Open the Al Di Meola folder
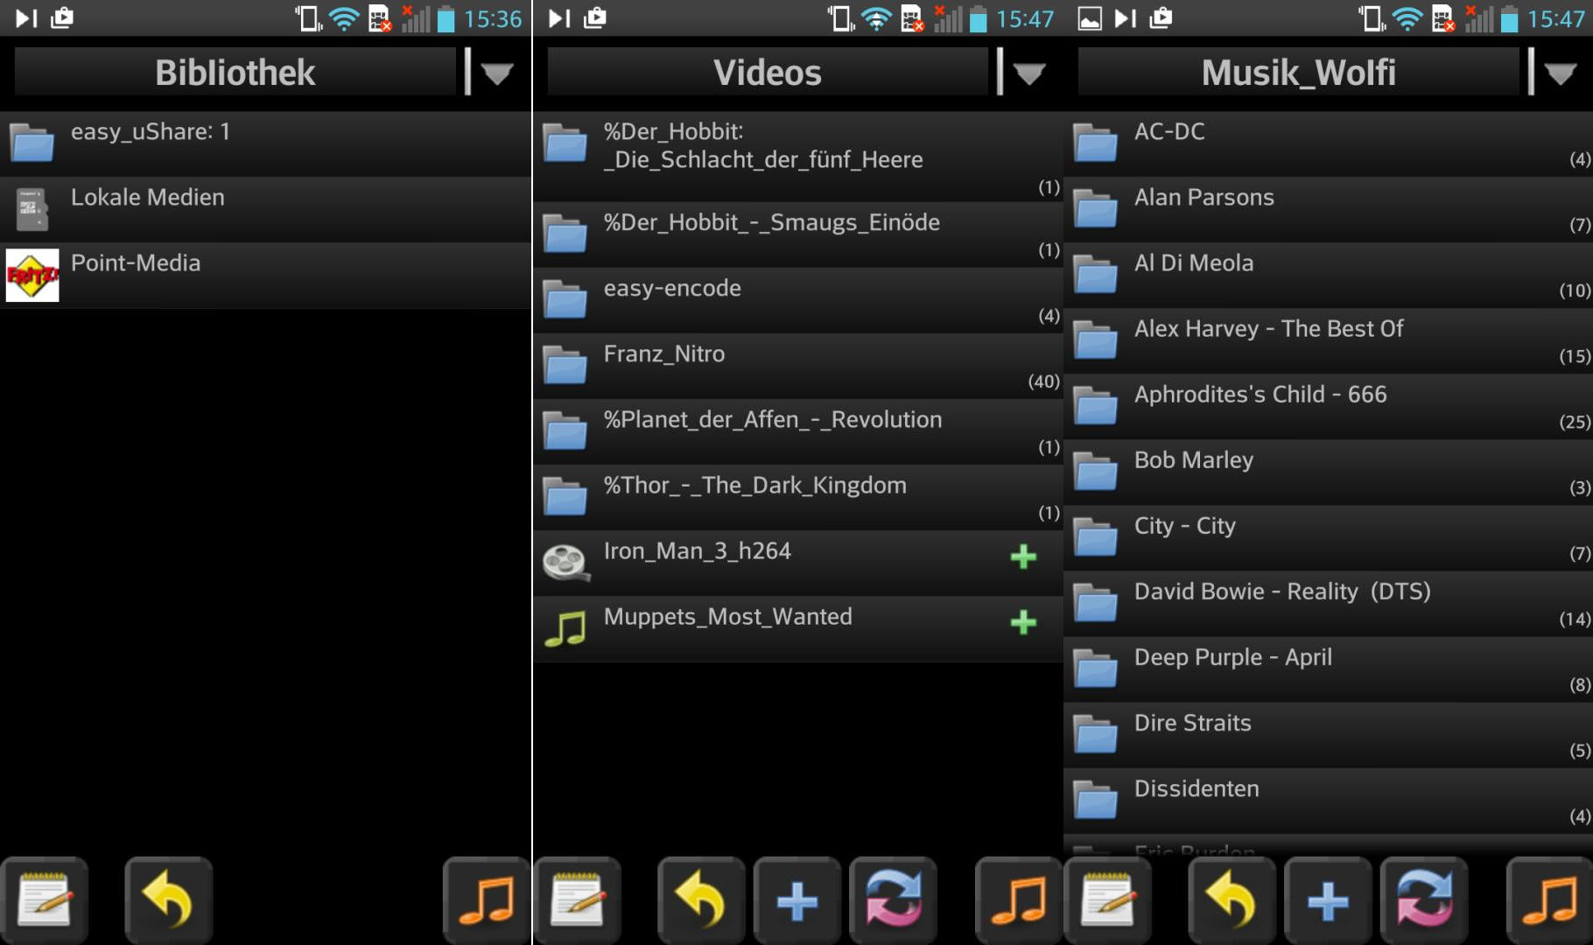The height and width of the screenshot is (945, 1593). [1329, 275]
